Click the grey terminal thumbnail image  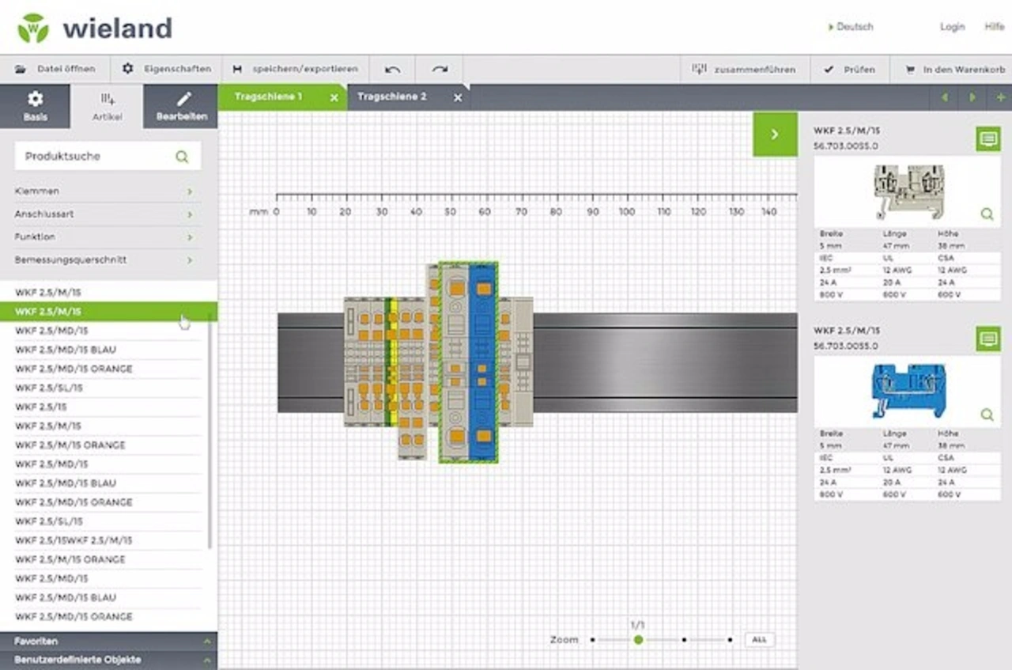[x=908, y=191]
